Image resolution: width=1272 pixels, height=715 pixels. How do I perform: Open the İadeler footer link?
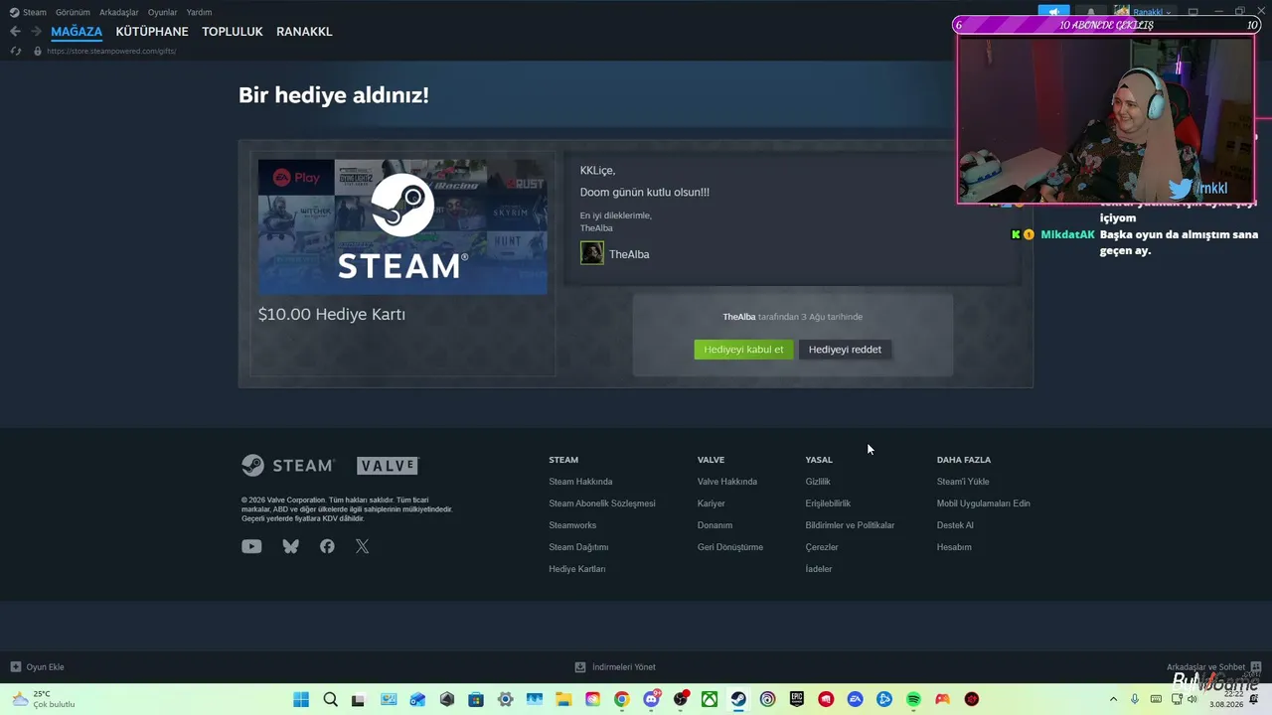[x=819, y=569]
